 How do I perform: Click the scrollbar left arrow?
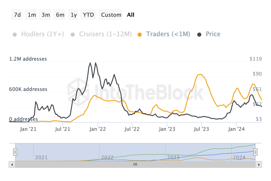(12, 165)
